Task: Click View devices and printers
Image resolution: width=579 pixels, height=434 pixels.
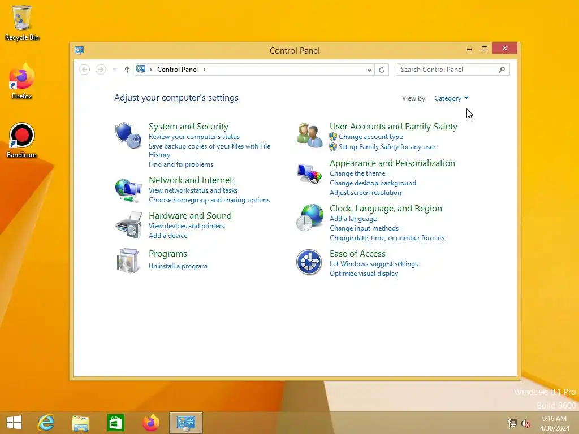Action: point(186,226)
